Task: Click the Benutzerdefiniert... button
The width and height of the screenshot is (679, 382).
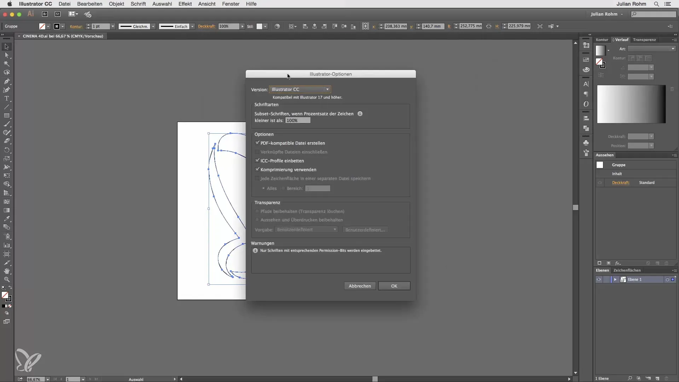Action: pyautogui.click(x=365, y=230)
